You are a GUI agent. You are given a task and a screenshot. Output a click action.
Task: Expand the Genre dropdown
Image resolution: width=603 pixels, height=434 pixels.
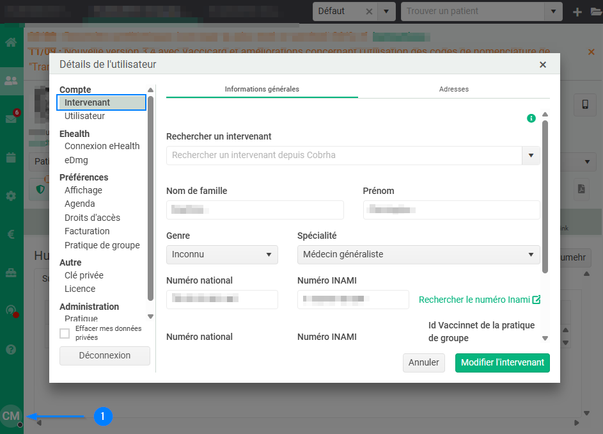[x=222, y=254]
